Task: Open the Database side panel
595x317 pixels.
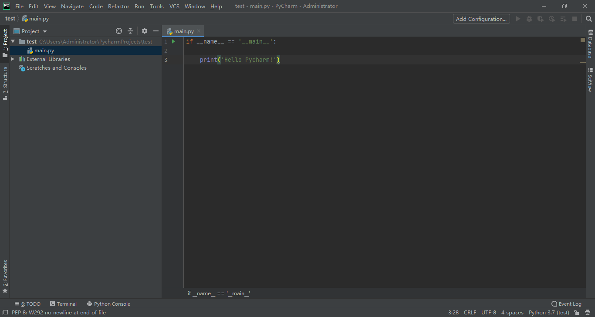Action: [x=591, y=44]
